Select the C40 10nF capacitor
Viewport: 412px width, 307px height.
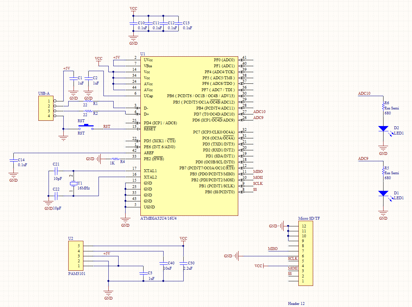(x=163, y=263)
